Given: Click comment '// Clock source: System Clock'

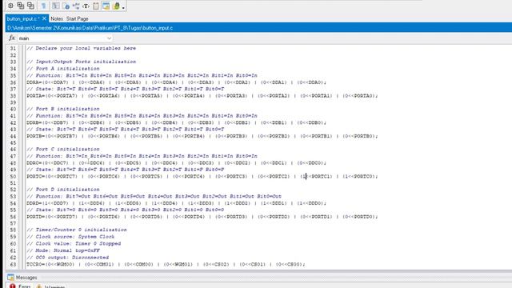Looking at the screenshot, I should (70, 237).
